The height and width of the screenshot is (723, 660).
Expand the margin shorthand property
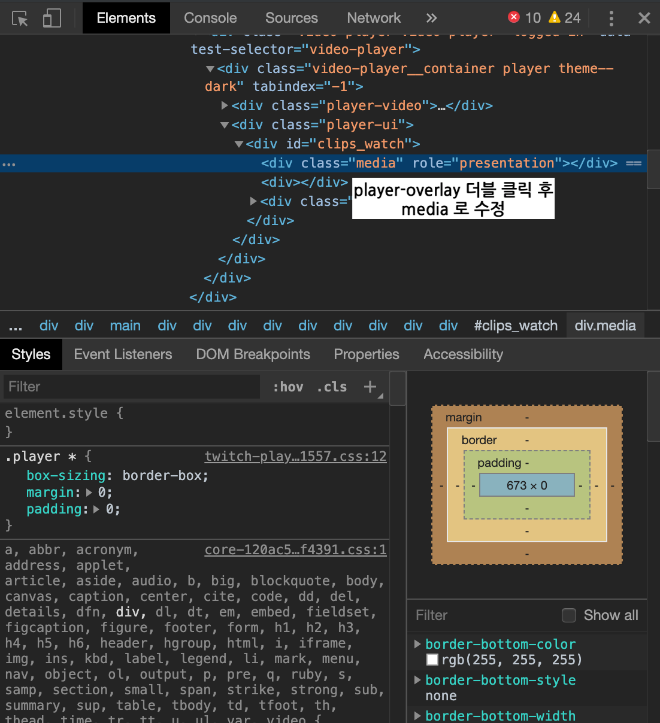(89, 493)
